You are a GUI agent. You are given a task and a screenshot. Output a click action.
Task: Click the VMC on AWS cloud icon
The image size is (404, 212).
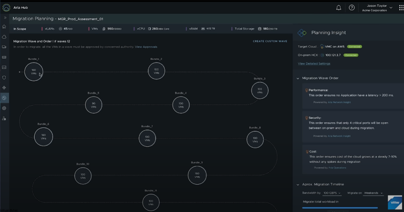(322, 47)
